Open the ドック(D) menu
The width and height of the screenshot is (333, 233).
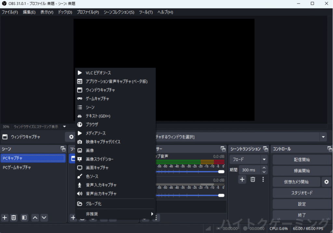pyautogui.click(x=65, y=12)
